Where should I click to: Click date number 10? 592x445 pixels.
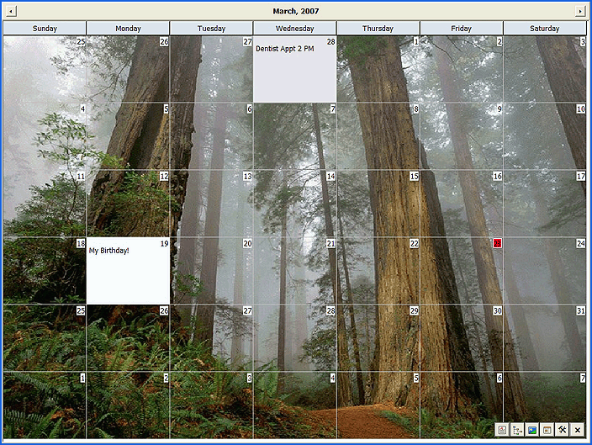tap(581, 109)
